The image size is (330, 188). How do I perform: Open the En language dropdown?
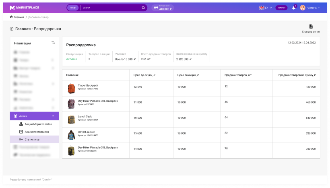(266, 8)
